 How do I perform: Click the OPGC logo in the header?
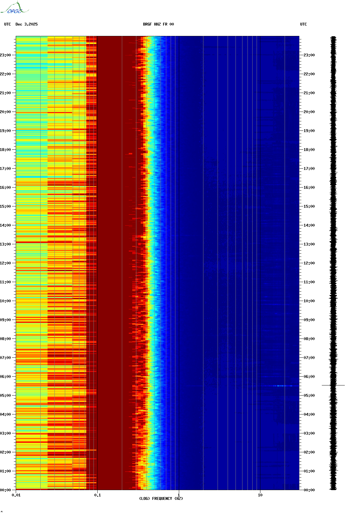click(x=14, y=9)
